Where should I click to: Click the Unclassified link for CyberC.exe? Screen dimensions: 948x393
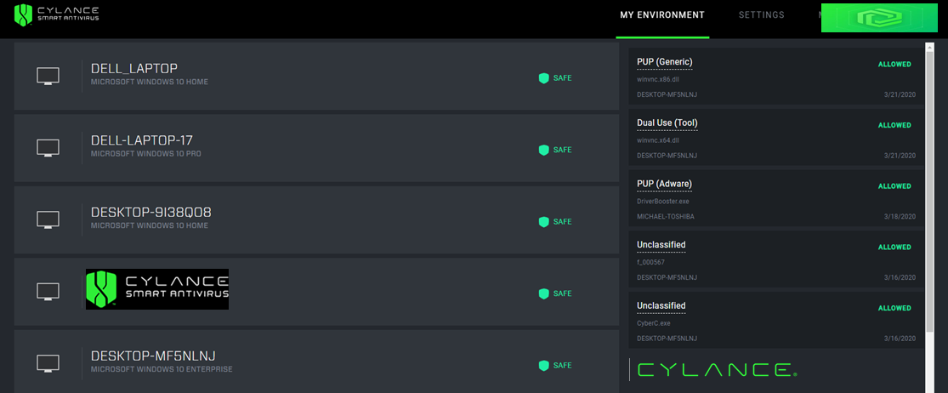[661, 305]
